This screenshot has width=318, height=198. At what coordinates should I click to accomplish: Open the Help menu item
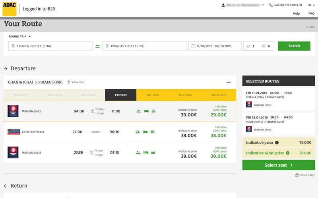pyautogui.click(x=296, y=13)
